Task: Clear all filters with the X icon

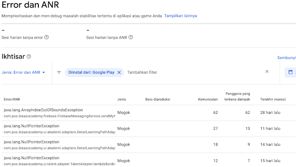Action: [x=267, y=72]
